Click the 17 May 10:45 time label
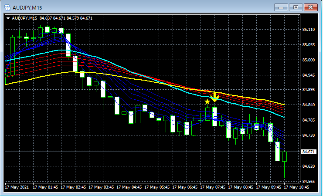Viewport: 323px width, 196px height. click(296, 188)
